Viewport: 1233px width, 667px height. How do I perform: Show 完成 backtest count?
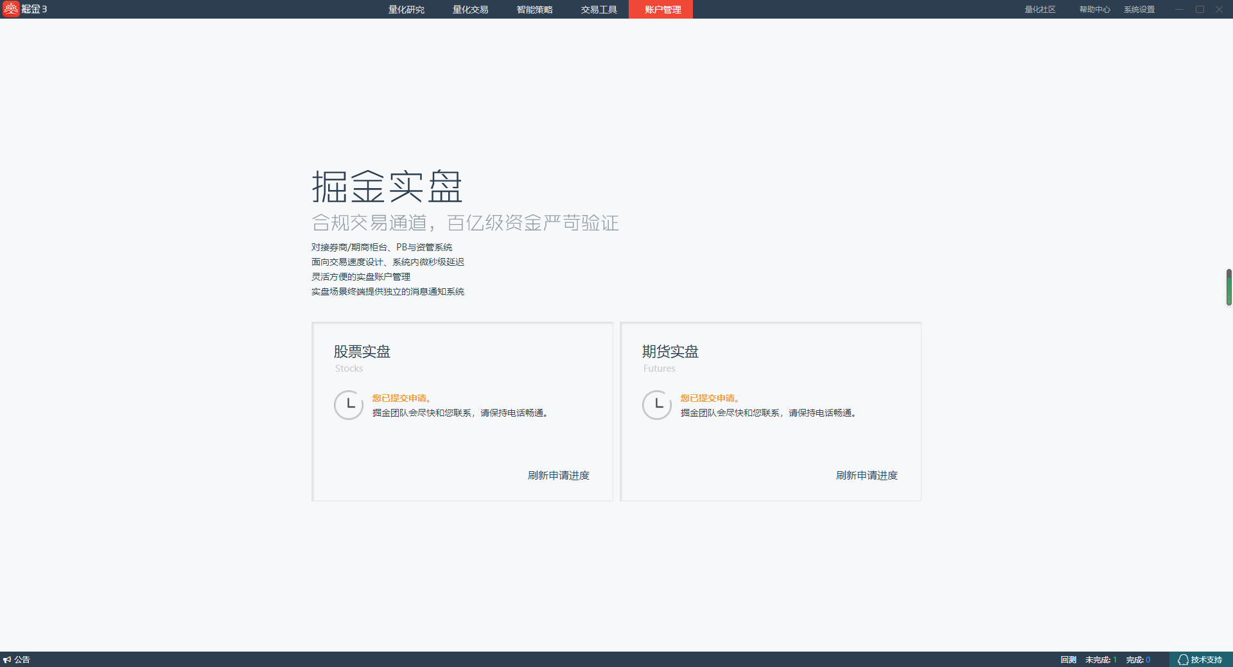click(x=1137, y=660)
